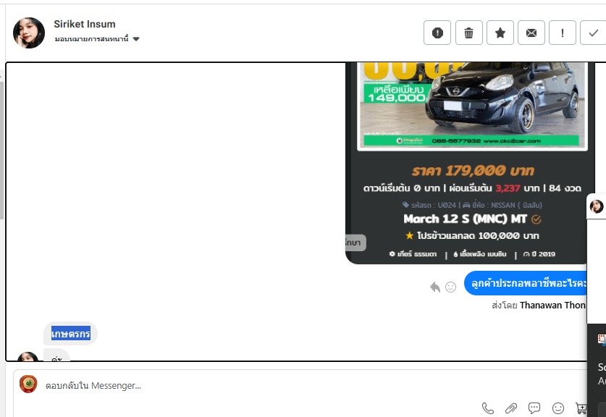Reply to the occupation question message

(x=435, y=287)
